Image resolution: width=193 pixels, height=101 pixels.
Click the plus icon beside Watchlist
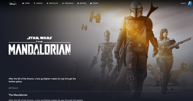click(47, 3)
